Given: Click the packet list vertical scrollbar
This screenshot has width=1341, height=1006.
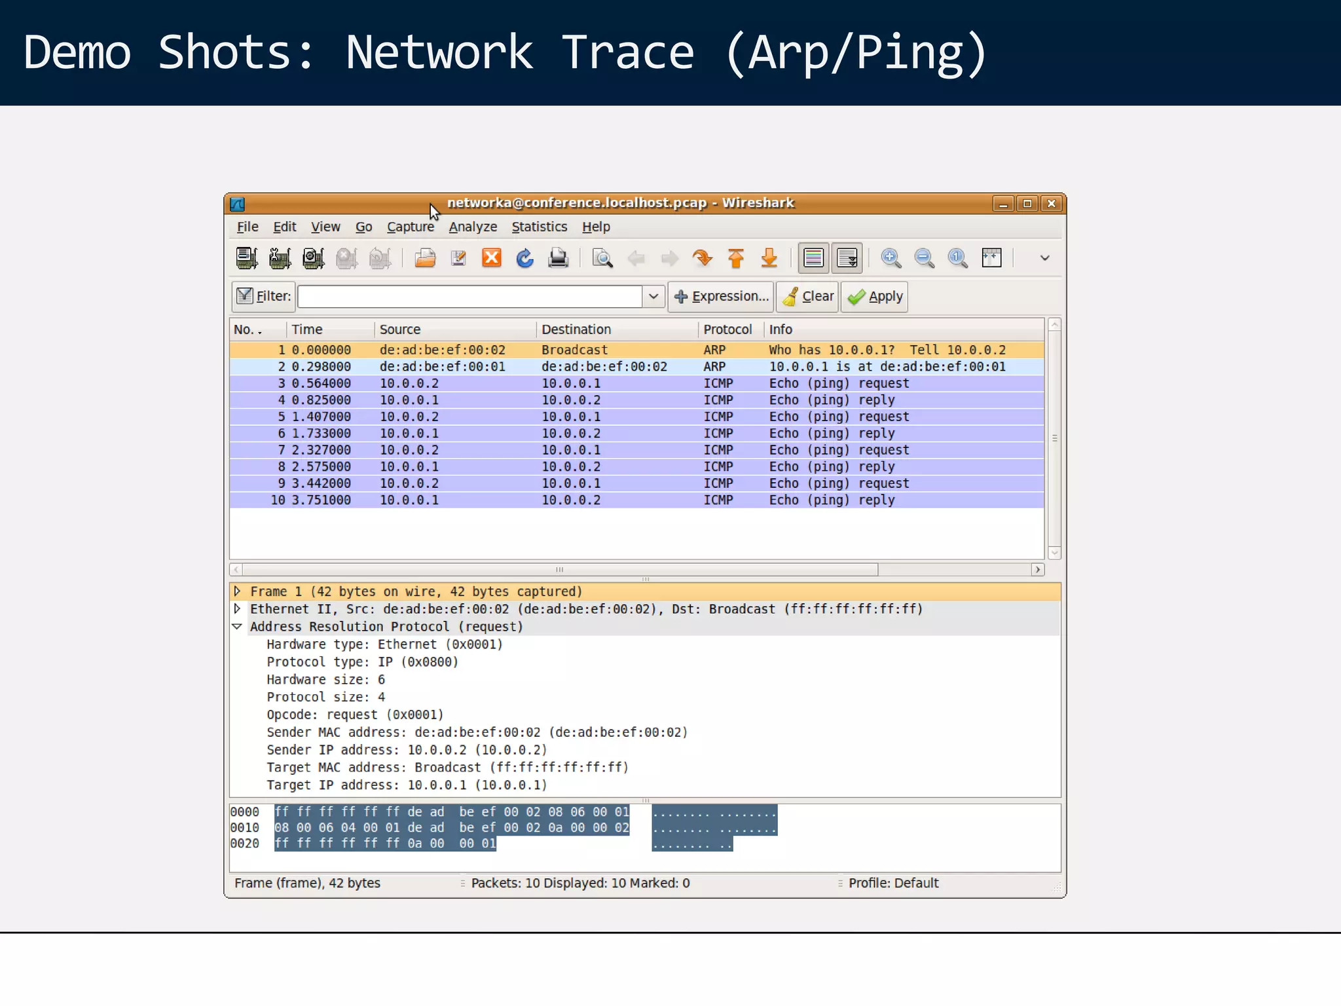Looking at the screenshot, I should pos(1054,438).
